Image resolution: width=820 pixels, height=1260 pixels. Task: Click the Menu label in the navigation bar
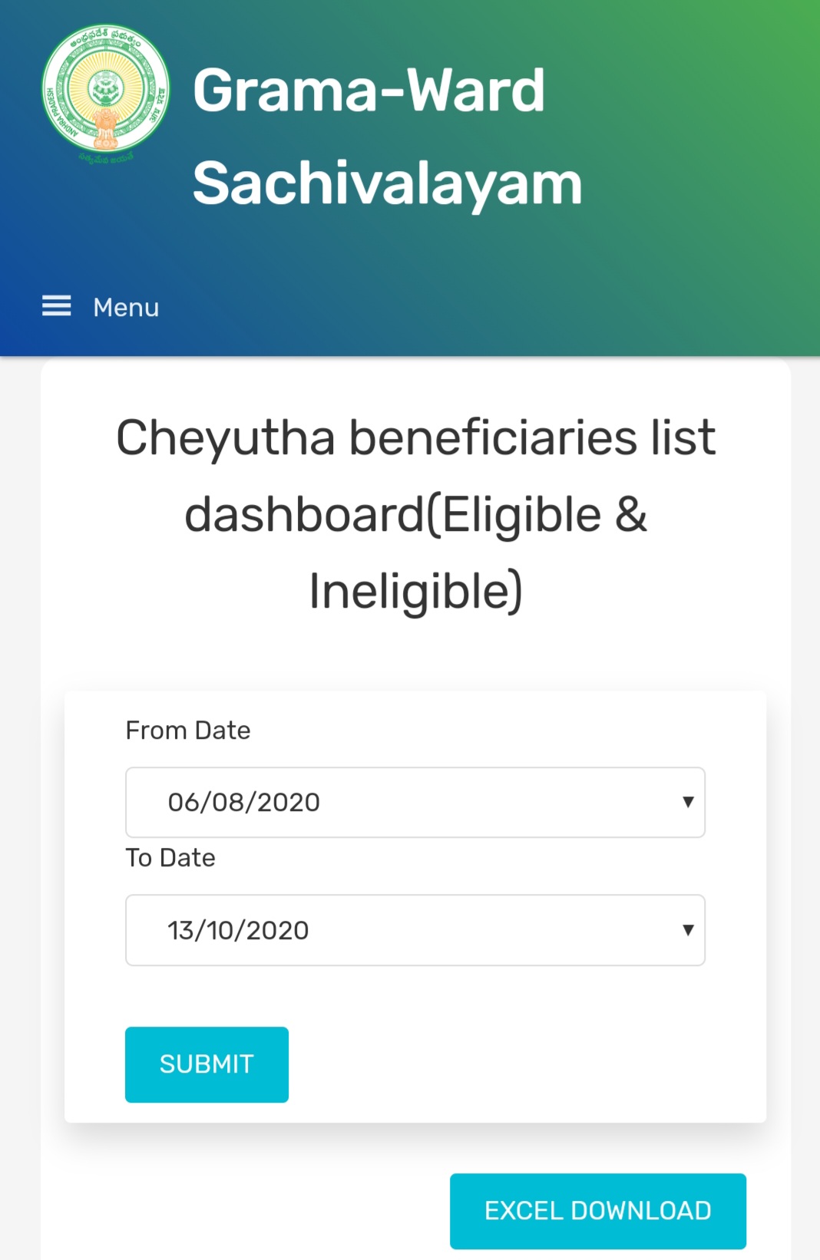[x=125, y=307]
